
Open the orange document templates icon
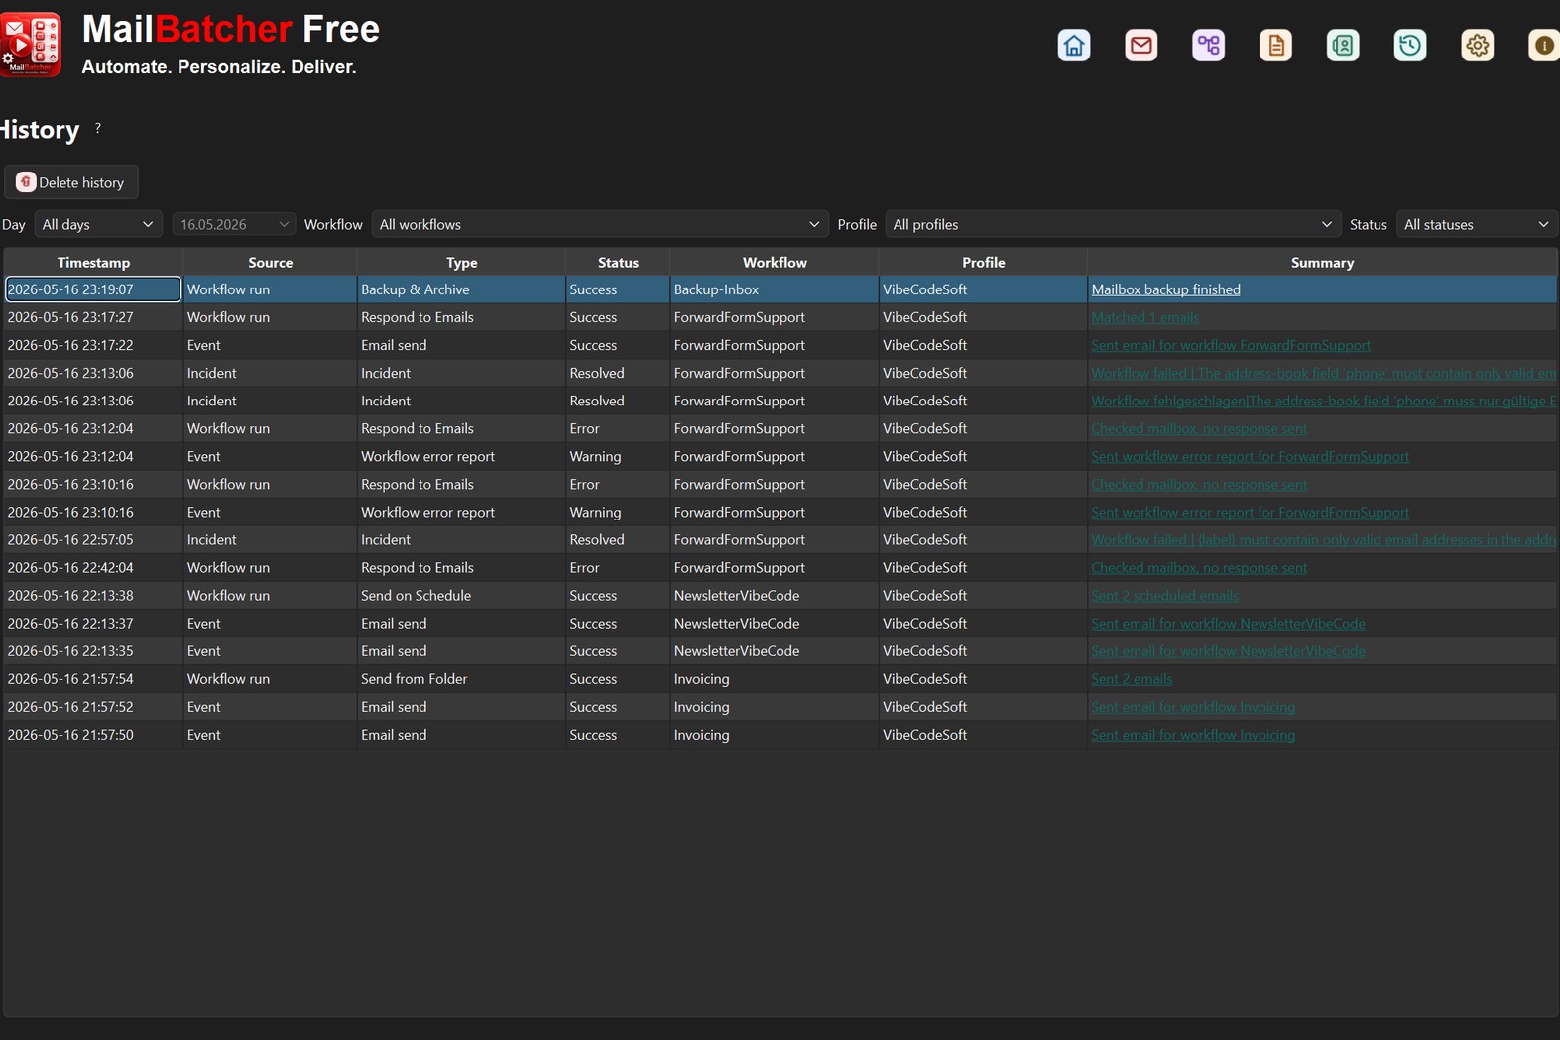[1275, 46]
